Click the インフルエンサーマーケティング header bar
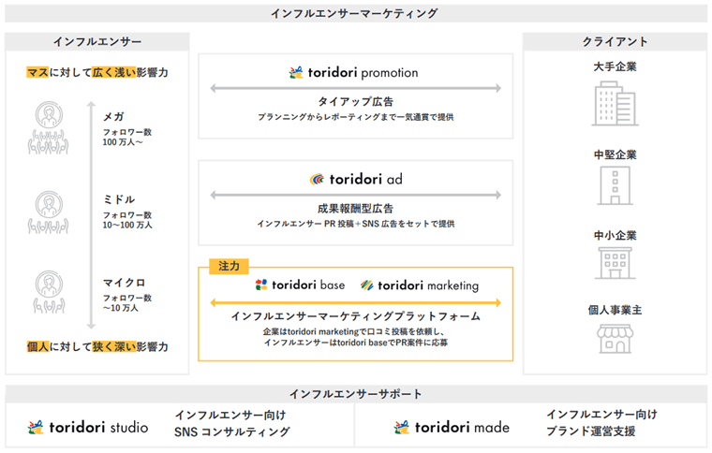This screenshot has width=712, height=453. coord(355,13)
